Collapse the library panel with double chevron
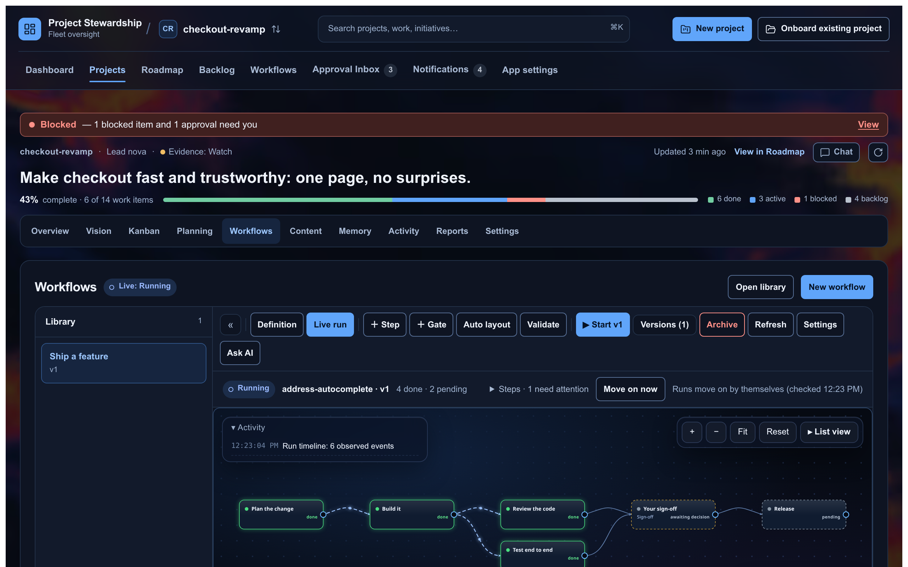908x567 pixels. 230,325
